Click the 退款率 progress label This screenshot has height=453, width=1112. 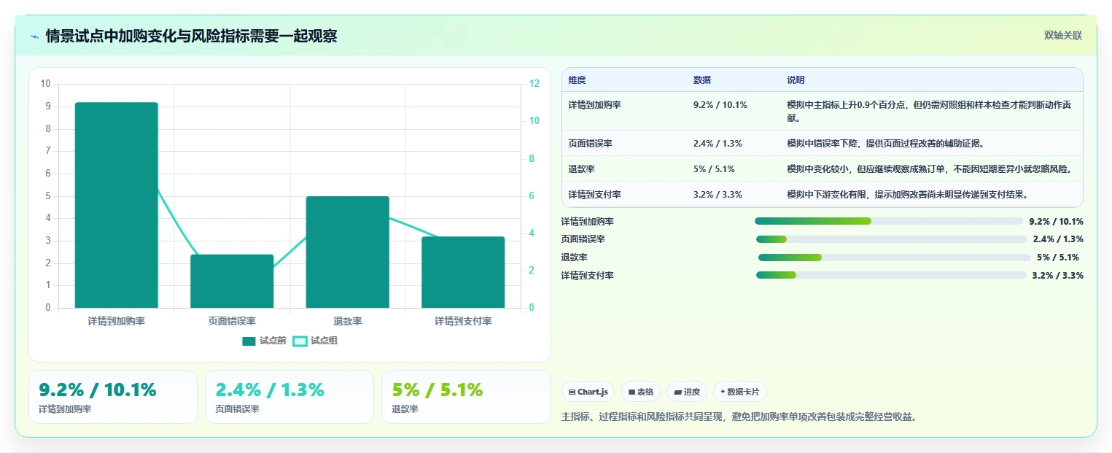click(574, 257)
